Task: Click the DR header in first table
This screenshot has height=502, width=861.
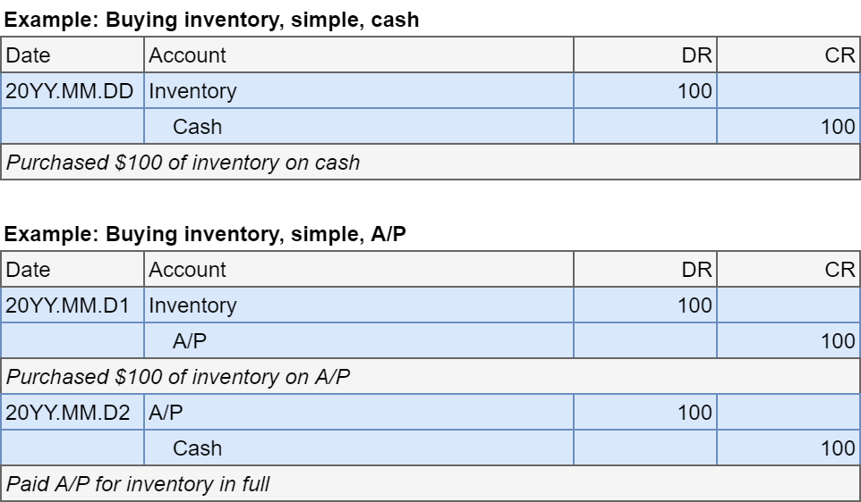Action: (x=695, y=55)
